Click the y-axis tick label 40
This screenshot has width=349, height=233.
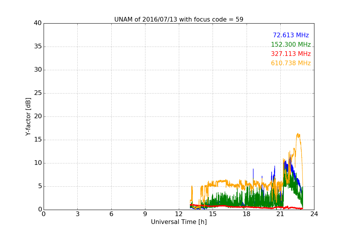(38, 23)
